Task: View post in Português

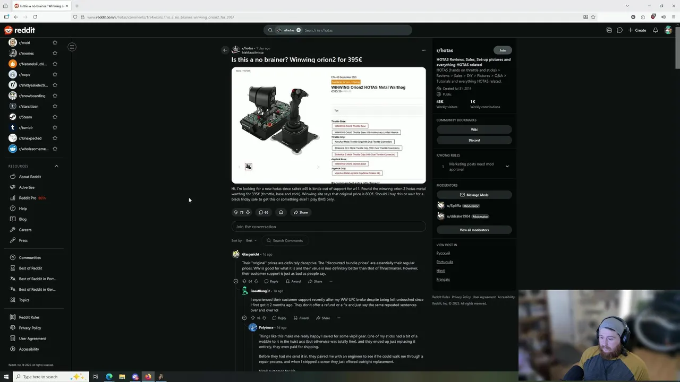Action: [445, 262]
